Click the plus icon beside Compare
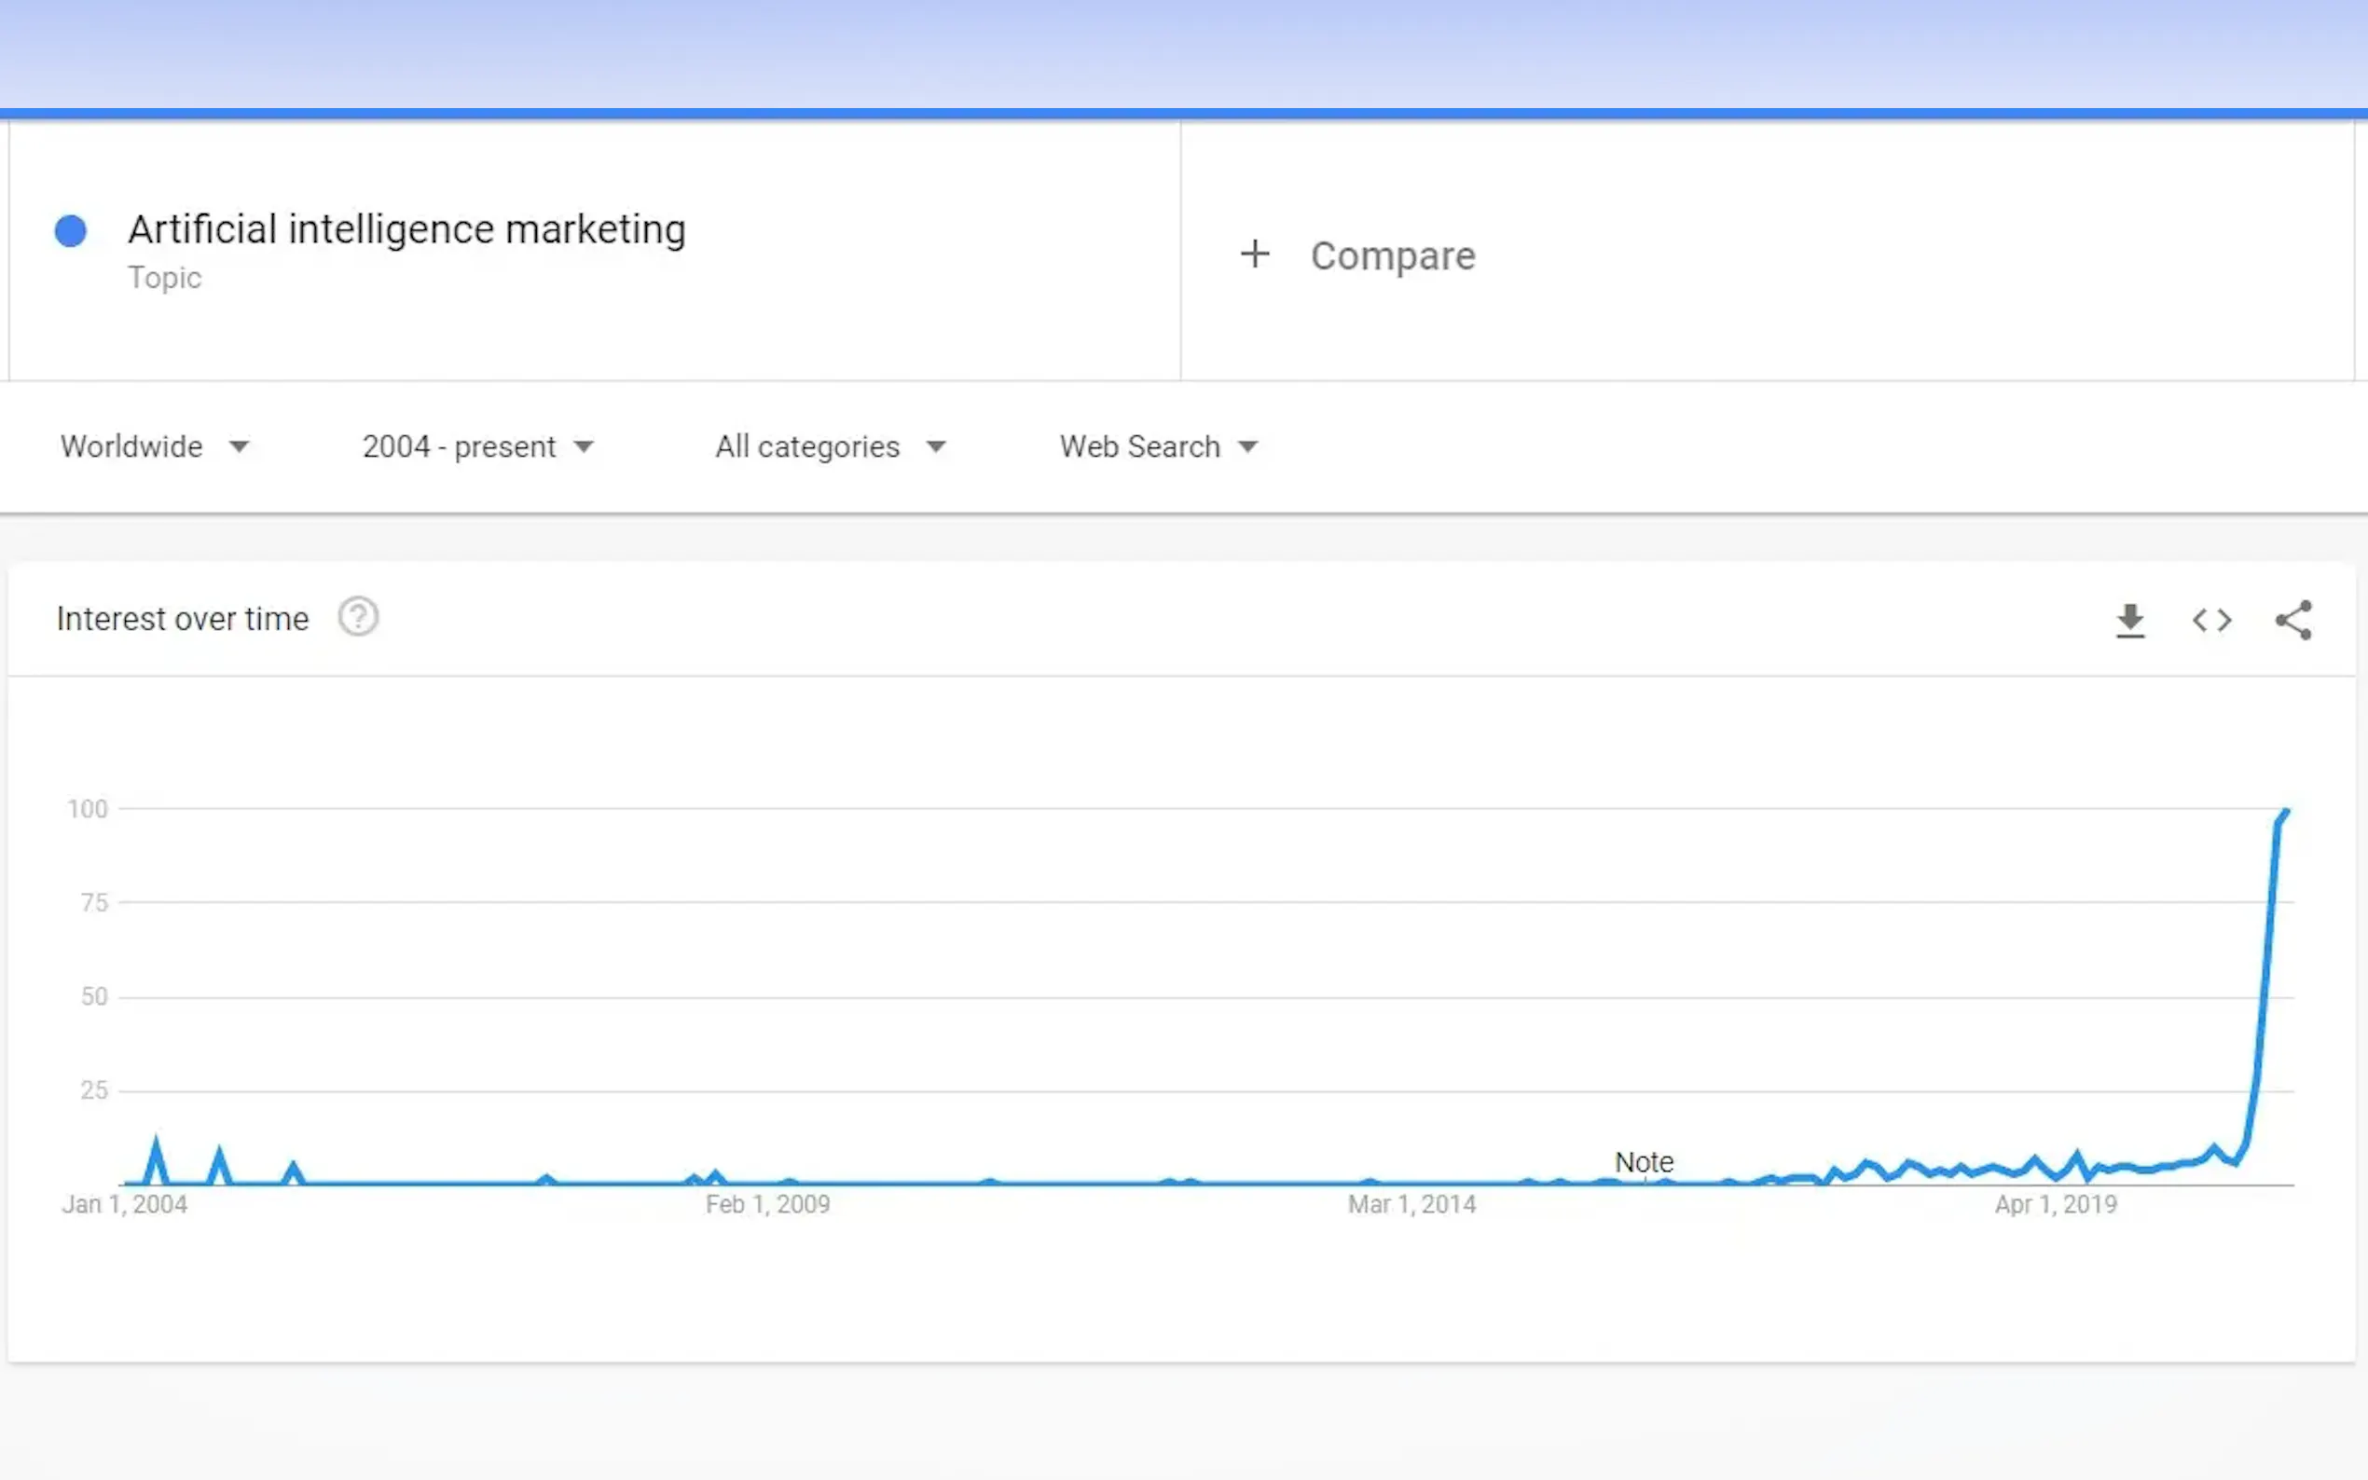The height and width of the screenshot is (1480, 2368). coord(1254,254)
